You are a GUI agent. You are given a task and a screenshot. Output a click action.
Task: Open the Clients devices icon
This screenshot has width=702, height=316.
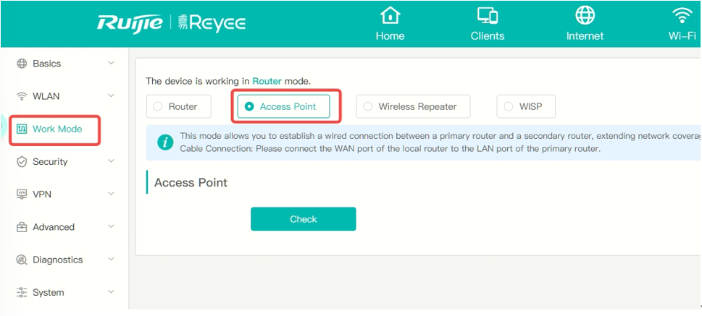pos(487,16)
